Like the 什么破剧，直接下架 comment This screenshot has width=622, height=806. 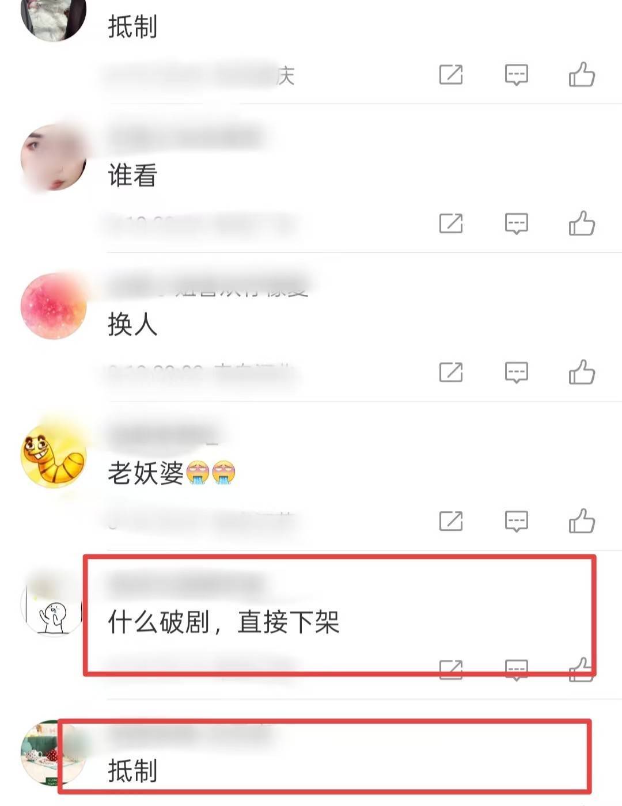tap(582, 670)
